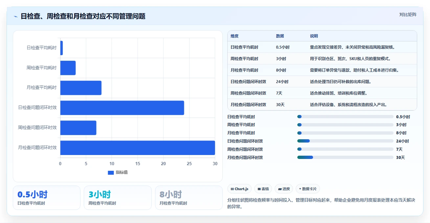Click the 日检查平均耗时 bar in chart
Viewport: 430px width, 223px height.
(61, 48)
